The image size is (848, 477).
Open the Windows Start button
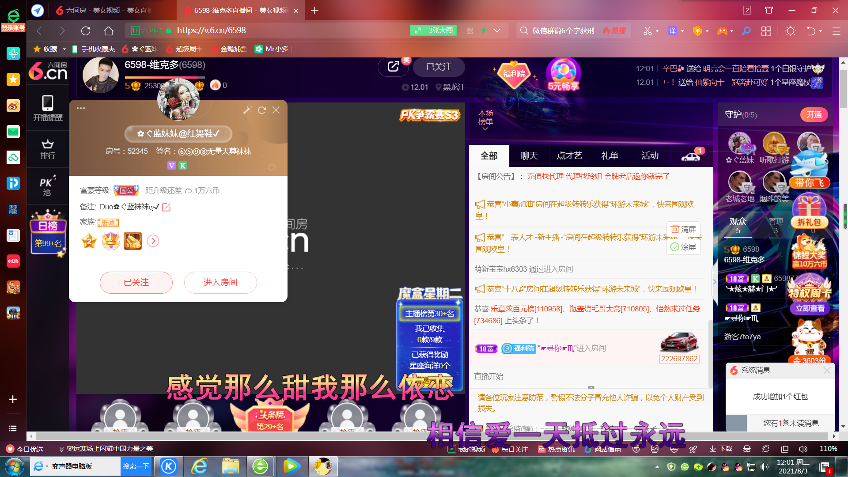pyautogui.click(x=15, y=466)
